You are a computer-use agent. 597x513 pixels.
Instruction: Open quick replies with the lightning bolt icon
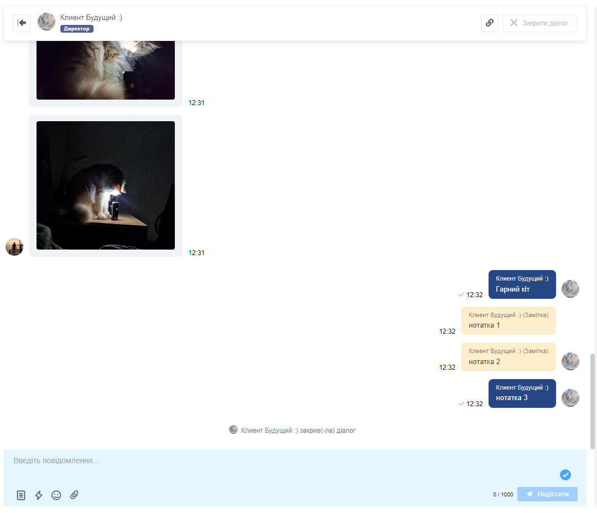point(39,495)
